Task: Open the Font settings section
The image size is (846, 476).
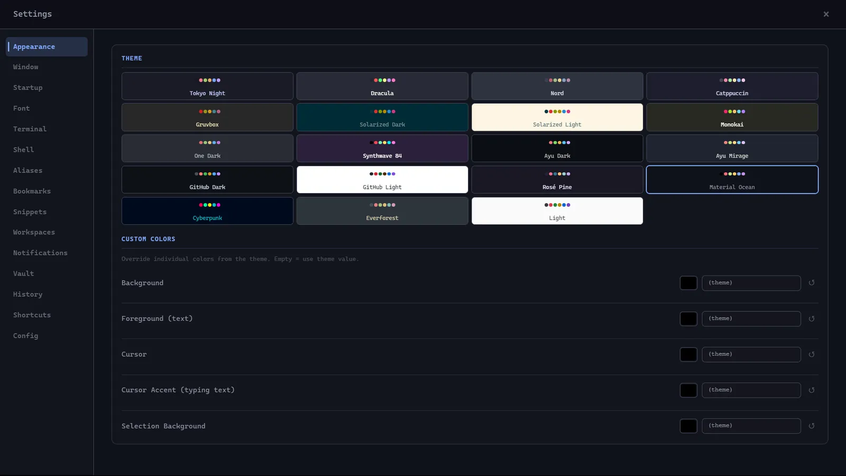Action: [47, 108]
